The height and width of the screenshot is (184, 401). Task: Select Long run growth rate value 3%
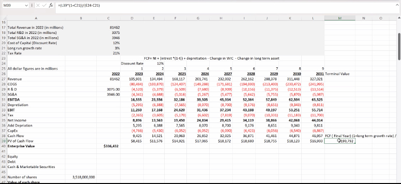[x=108, y=48]
